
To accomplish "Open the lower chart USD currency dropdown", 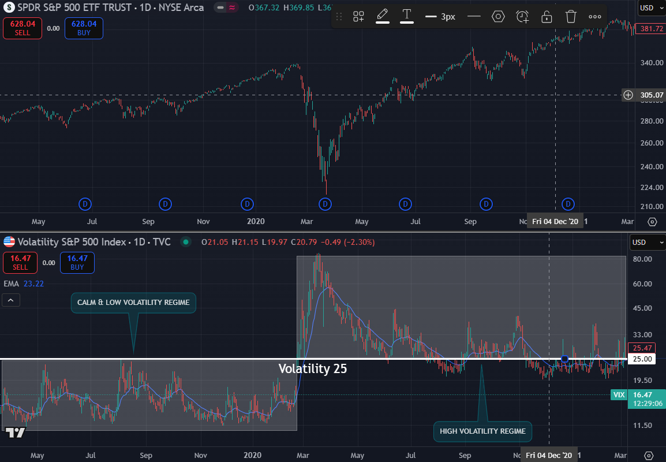I will pyautogui.click(x=648, y=243).
